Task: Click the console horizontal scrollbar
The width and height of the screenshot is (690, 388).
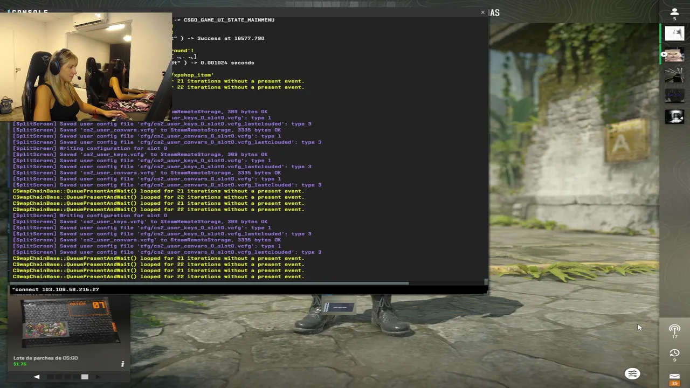Action: click(x=209, y=283)
